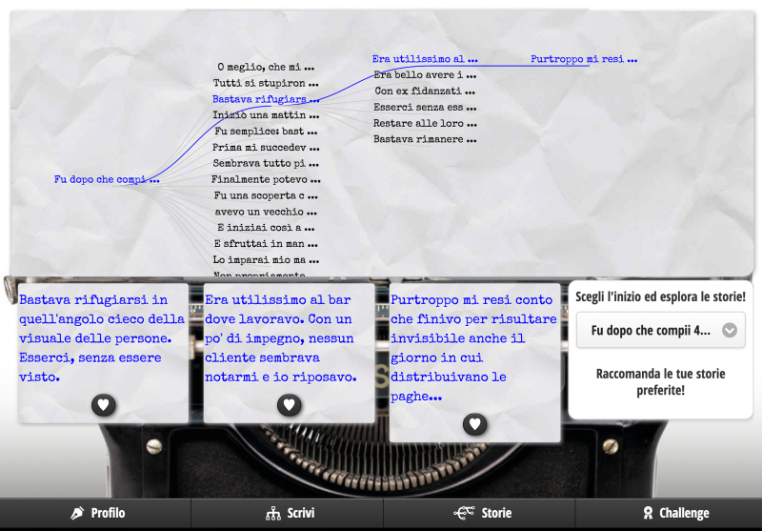762x531 pixels.
Task: Like the 'Era utilissimo al bar' card heart
Action: coord(289,405)
